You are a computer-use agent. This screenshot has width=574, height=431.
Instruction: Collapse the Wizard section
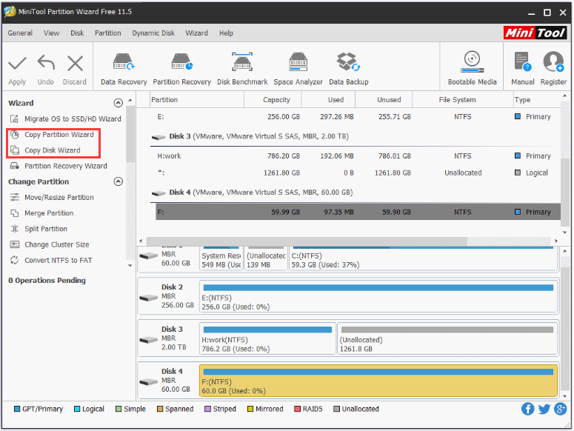click(x=119, y=103)
